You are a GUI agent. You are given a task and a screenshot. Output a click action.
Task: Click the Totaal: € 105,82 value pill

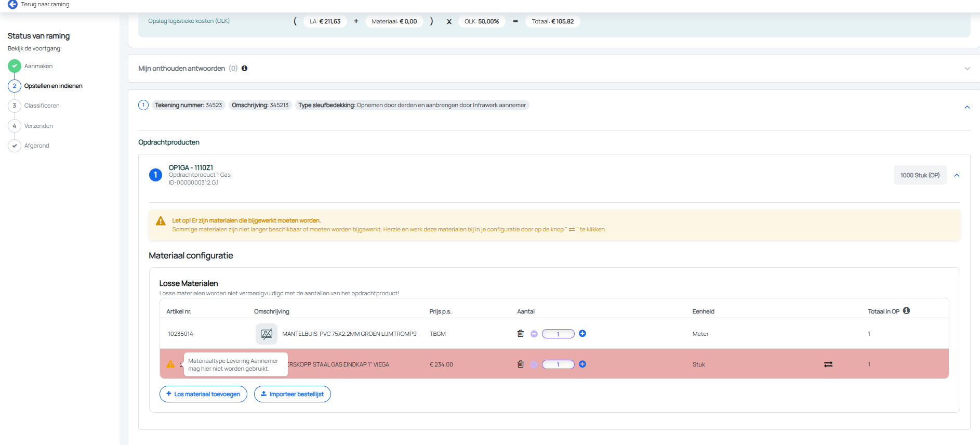(553, 21)
